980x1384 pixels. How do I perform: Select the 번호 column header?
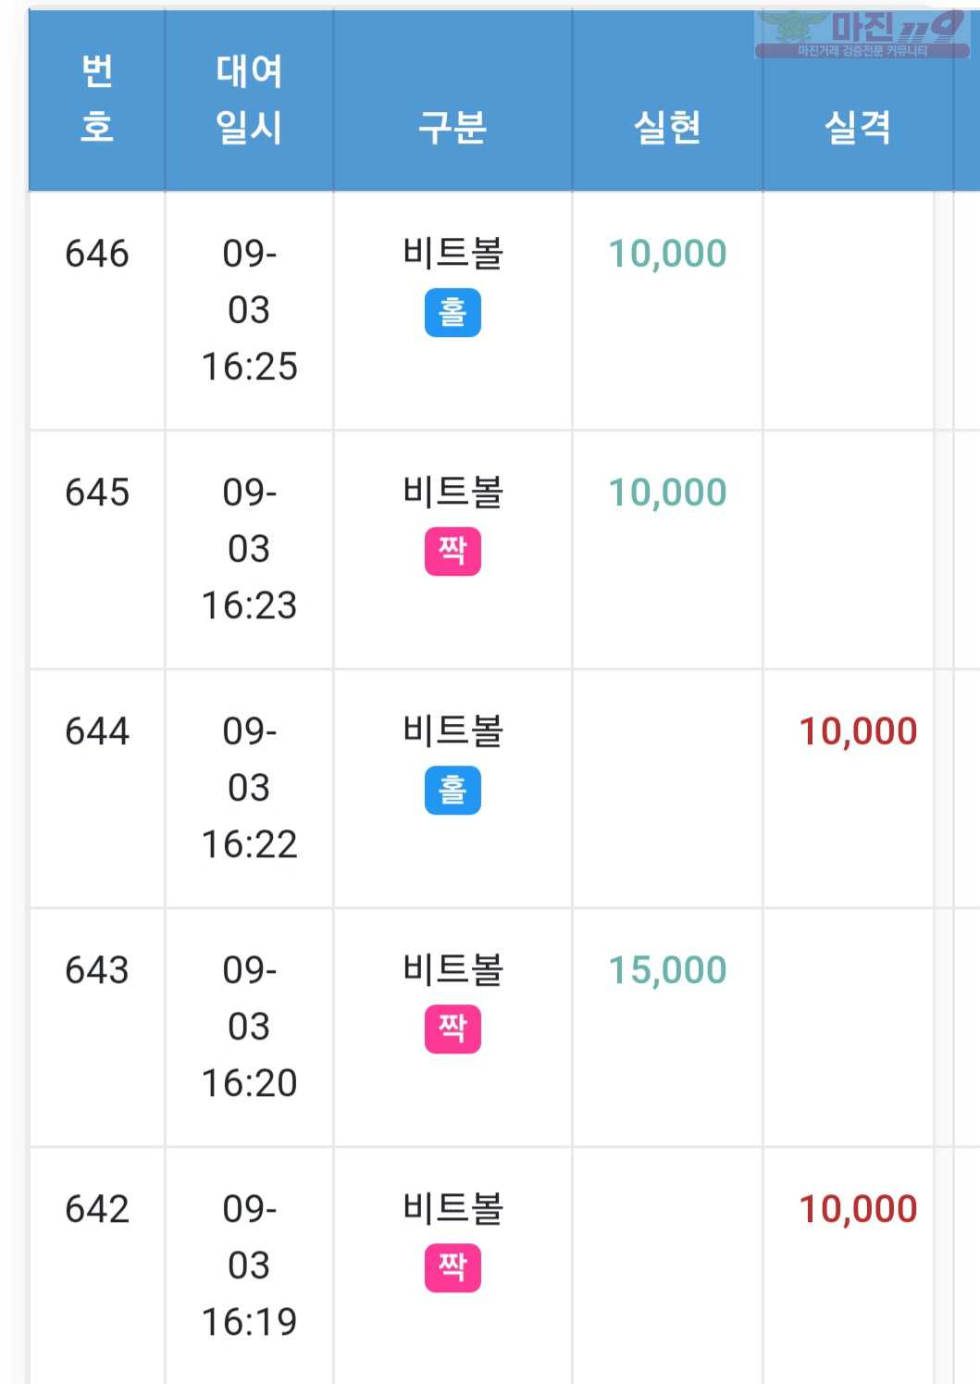97,99
